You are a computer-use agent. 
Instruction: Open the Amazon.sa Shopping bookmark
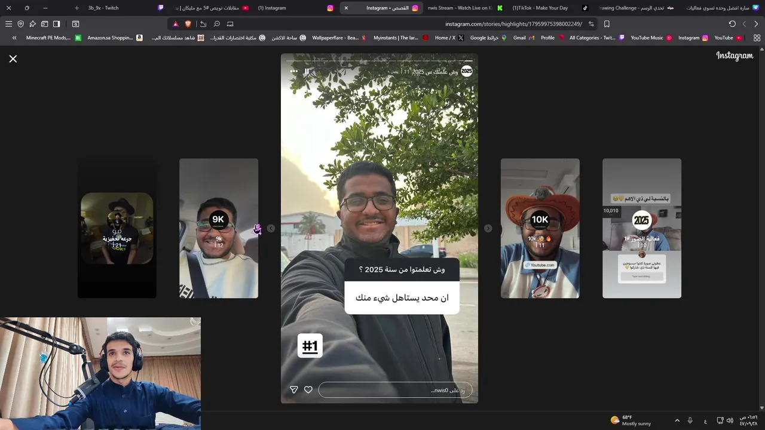pyautogui.click(x=115, y=38)
